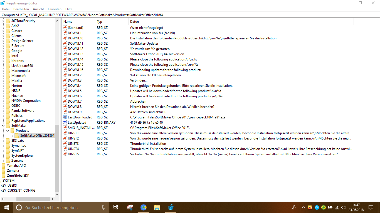Select the ZmnGlobalSDK key
This screenshot has height=213, width=380.
pos(18,176)
